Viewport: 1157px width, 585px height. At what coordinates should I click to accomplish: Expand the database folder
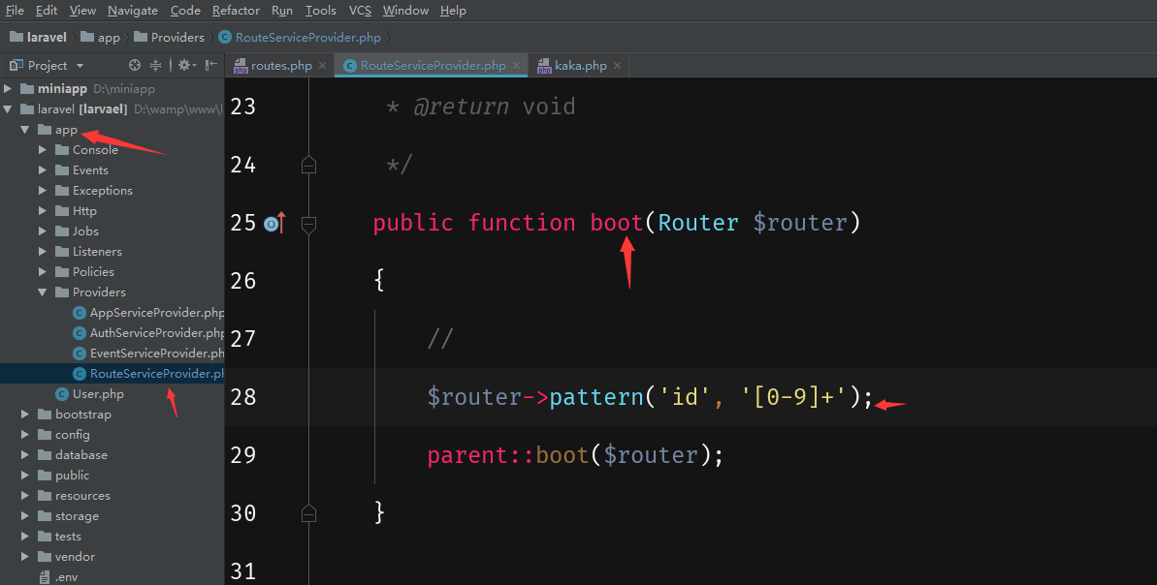tap(25, 455)
